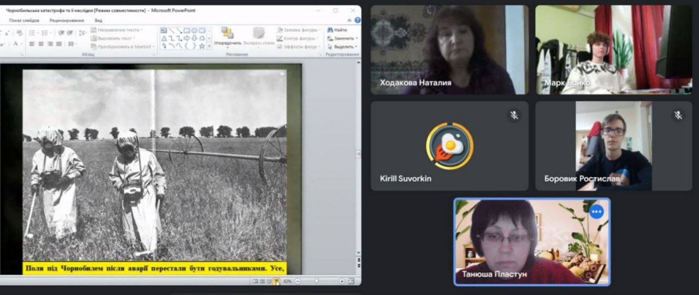Switch to Normal view in status bar
This screenshot has height=295, width=699.
(255, 281)
